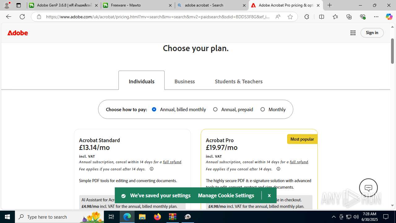Click the Choose your plan heading

[196, 48]
